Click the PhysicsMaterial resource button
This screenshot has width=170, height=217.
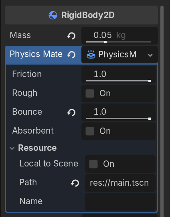pyautogui.click(x=119, y=55)
